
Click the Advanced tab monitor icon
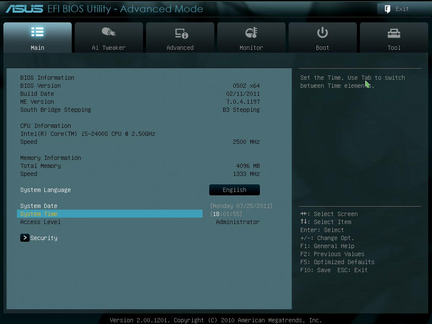tap(181, 33)
